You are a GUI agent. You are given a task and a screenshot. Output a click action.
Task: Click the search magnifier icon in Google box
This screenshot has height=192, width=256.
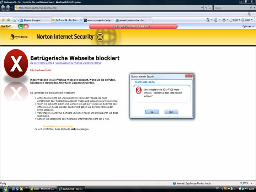click(x=251, y=8)
